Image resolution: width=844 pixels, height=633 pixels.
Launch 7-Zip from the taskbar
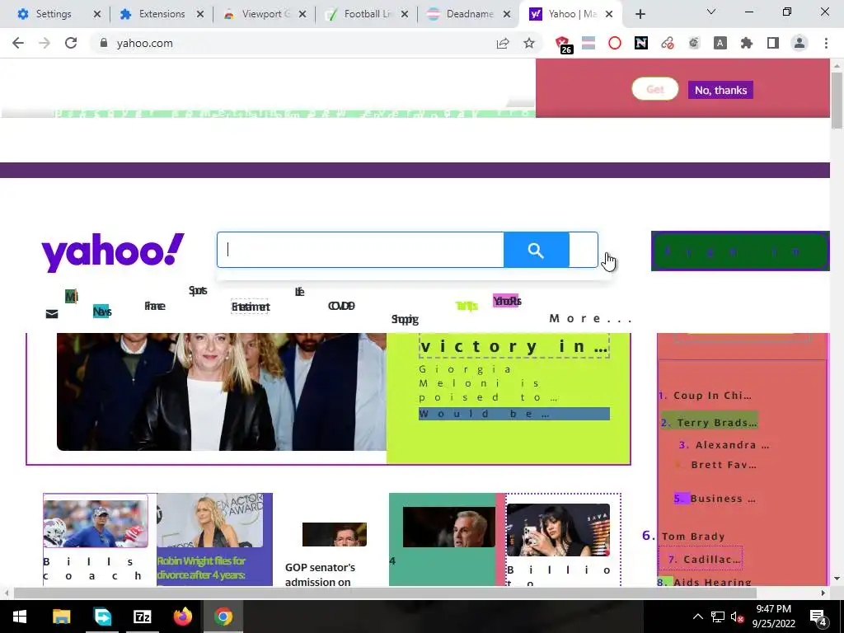click(x=142, y=617)
